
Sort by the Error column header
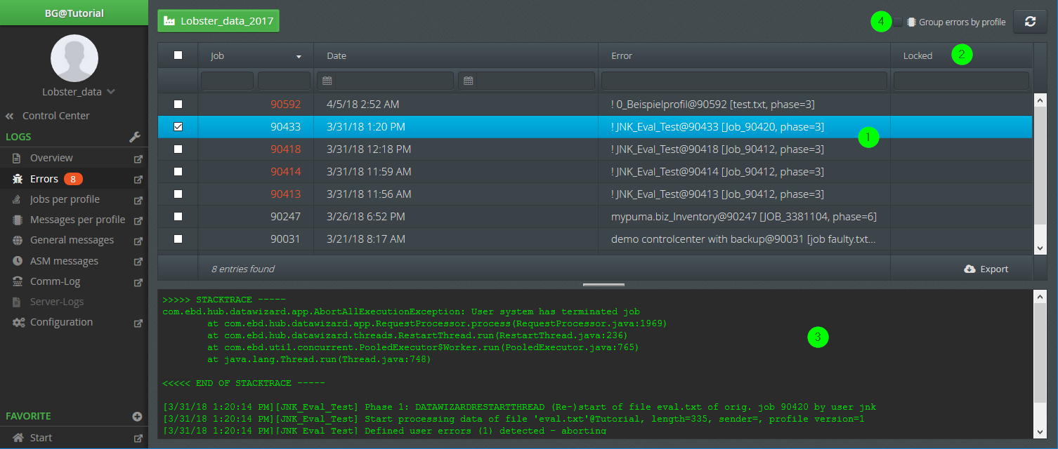click(622, 55)
